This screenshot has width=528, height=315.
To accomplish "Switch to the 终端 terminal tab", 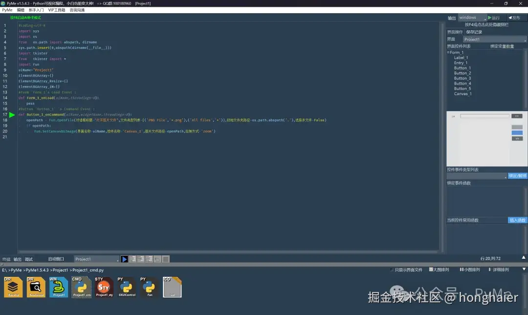I will pyautogui.click(x=6, y=259).
